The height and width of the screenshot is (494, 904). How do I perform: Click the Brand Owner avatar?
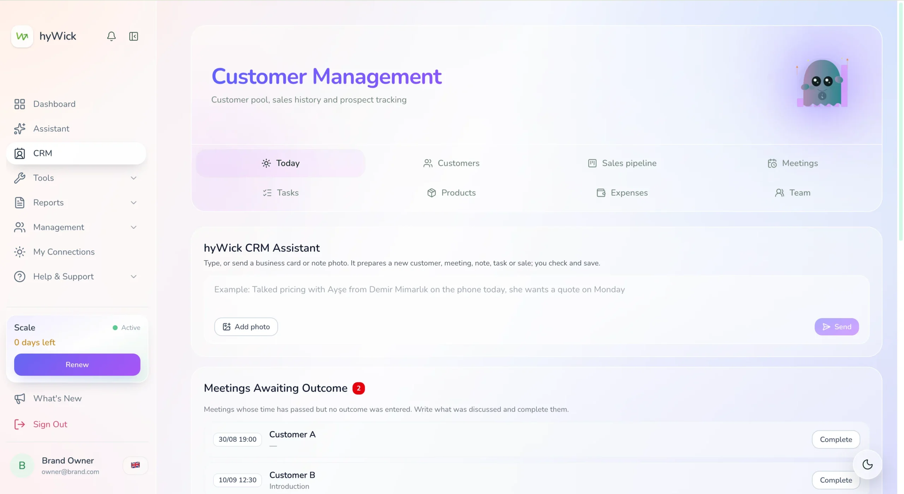22,465
